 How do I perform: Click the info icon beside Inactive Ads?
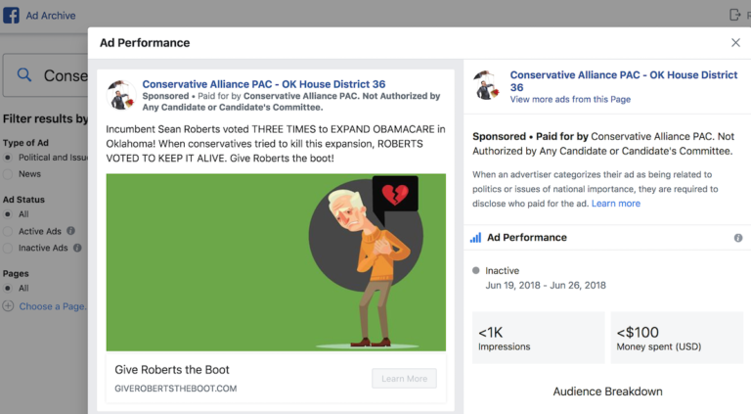[x=77, y=248]
